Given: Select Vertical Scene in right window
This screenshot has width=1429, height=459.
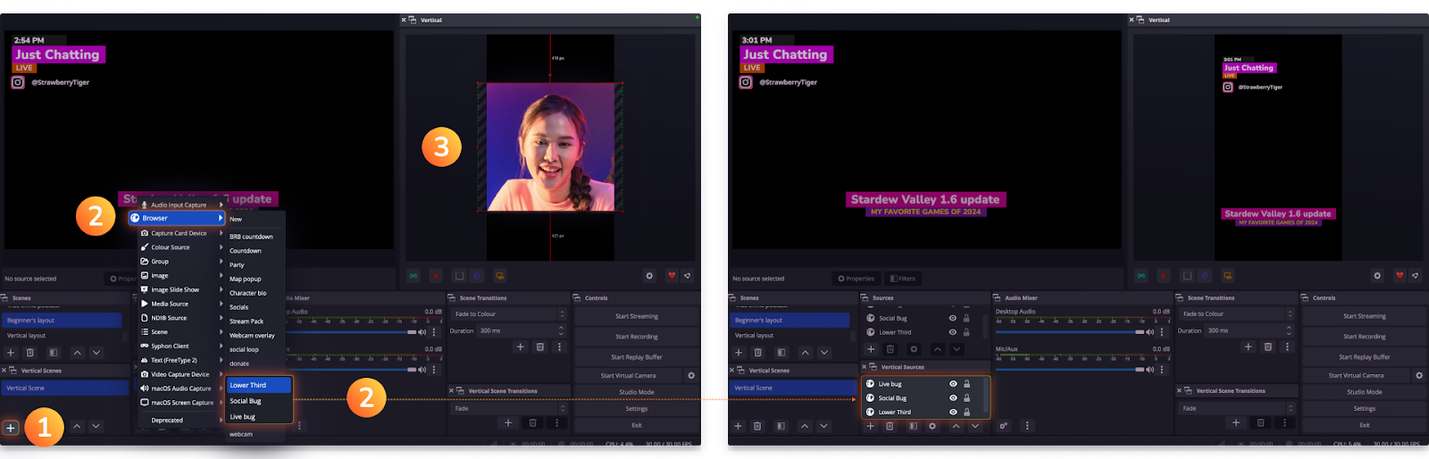Looking at the screenshot, I should pyautogui.click(x=793, y=388).
